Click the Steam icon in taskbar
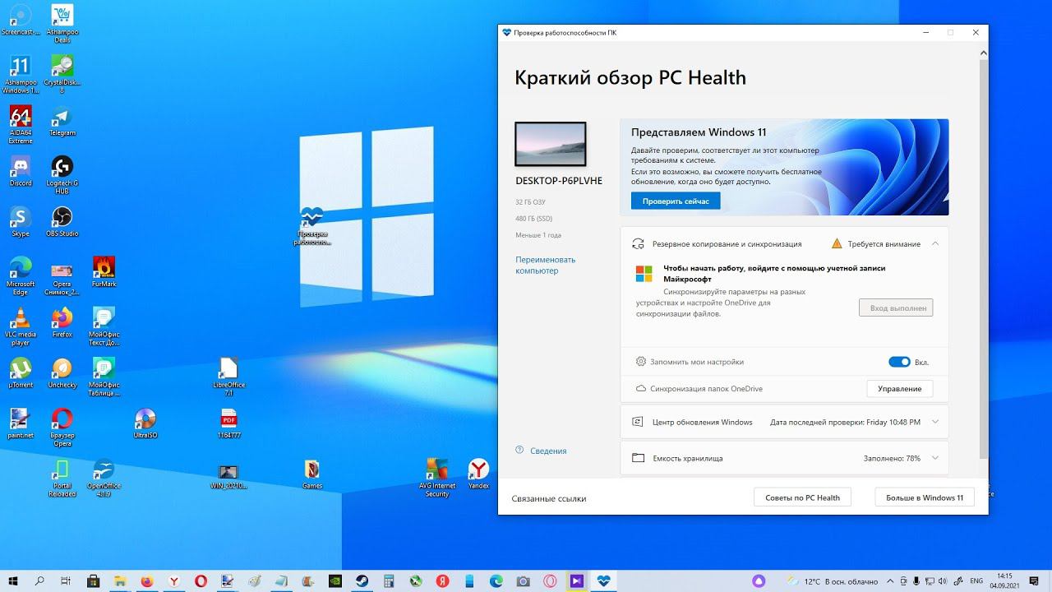1052x592 pixels. [x=361, y=580]
